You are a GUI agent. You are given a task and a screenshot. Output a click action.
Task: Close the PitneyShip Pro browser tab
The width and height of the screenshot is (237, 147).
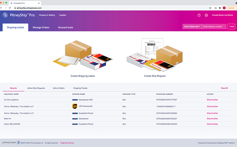pos(39,3)
